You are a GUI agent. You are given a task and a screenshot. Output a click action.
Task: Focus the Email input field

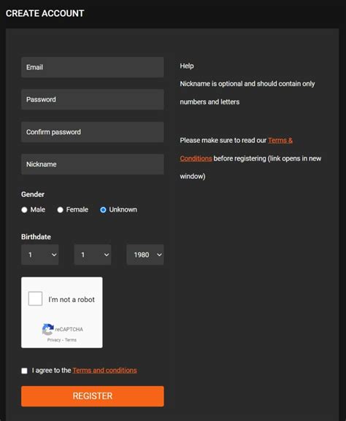point(93,67)
